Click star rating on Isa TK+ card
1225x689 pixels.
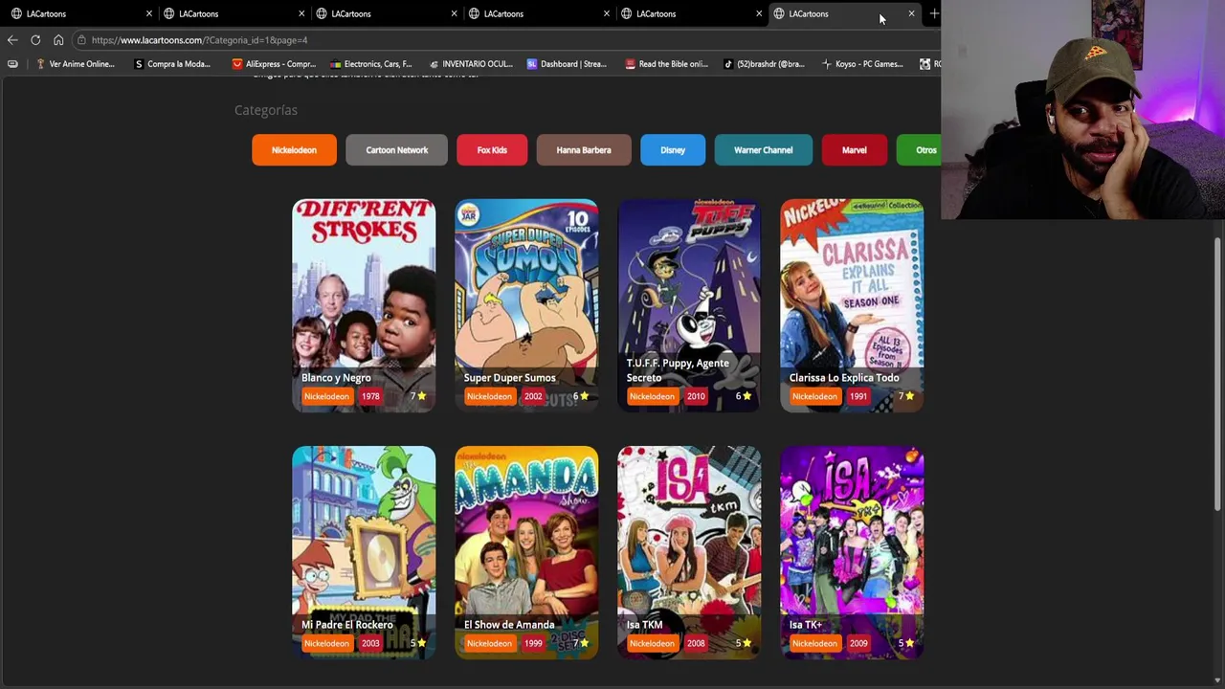click(x=906, y=643)
